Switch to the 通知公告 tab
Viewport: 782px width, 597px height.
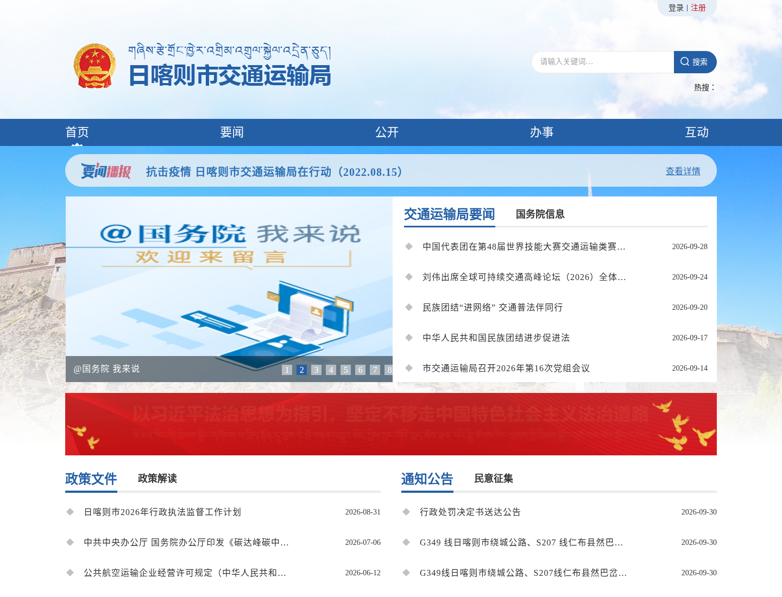427,479
